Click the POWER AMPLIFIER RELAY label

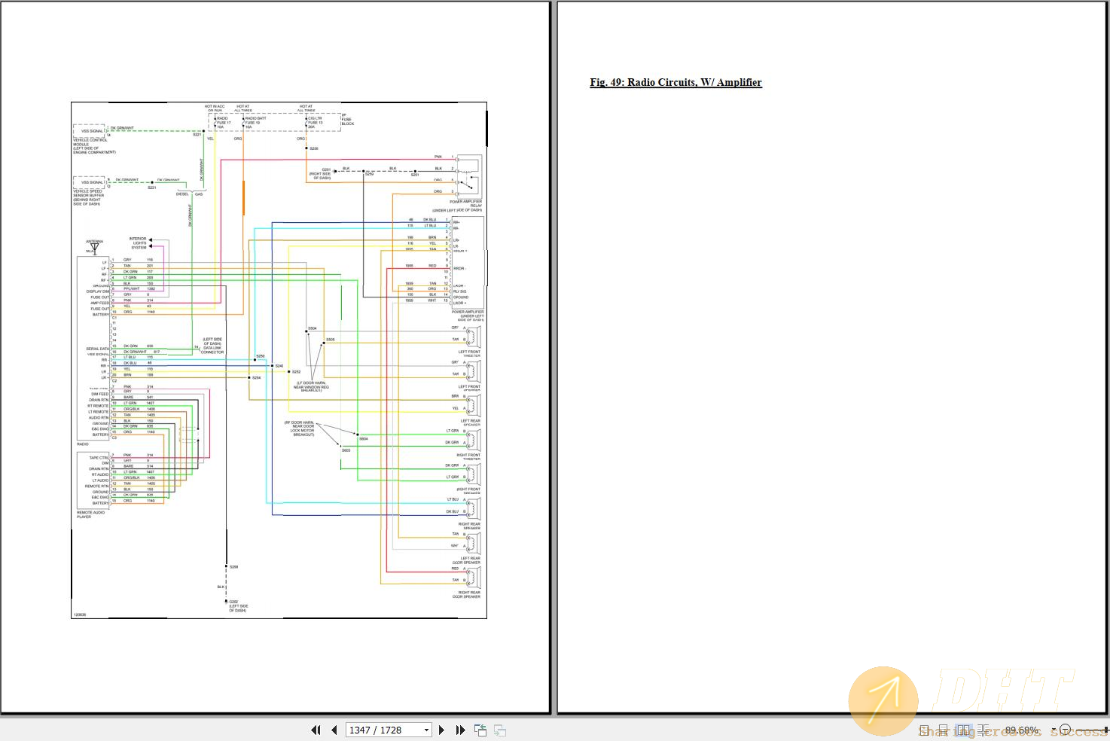pyautogui.click(x=465, y=203)
